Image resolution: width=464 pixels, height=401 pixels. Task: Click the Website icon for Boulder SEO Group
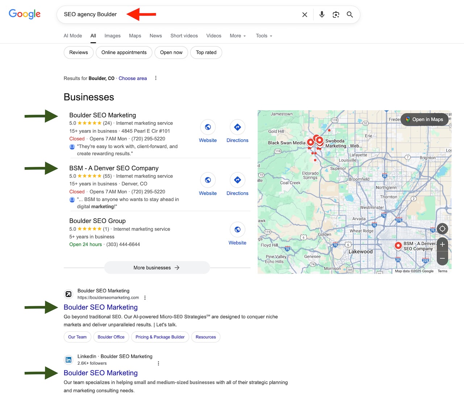click(237, 230)
